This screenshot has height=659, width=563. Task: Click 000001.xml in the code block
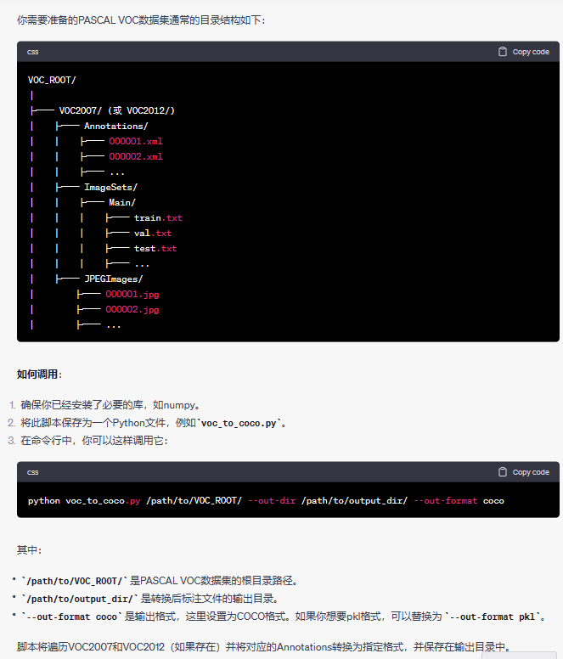point(136,141)
